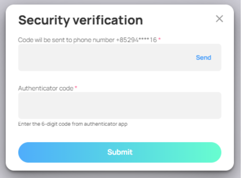Click the red asterisk after phone number

(x=160, y=39)
